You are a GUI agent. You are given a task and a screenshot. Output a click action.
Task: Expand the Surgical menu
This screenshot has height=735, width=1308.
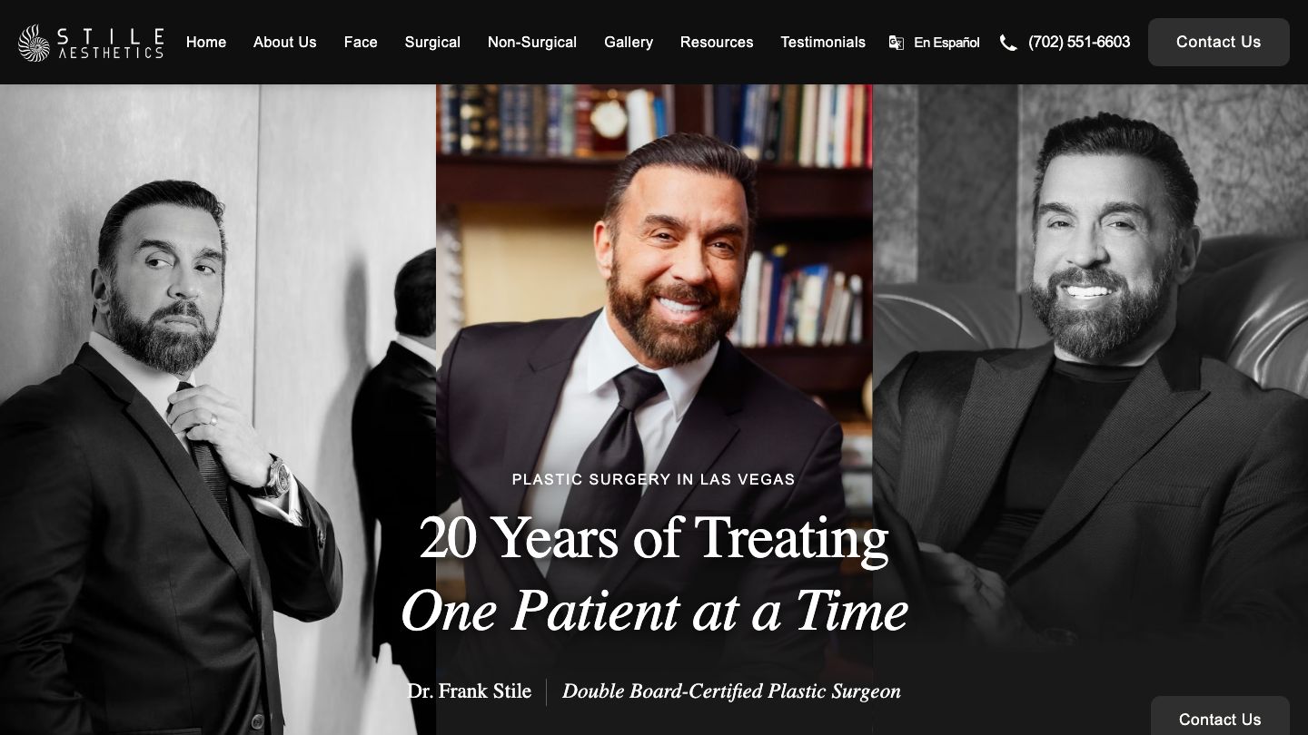432,42
